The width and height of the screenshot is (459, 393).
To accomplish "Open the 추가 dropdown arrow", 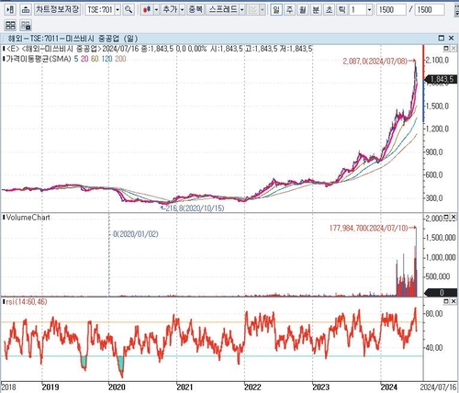I will click(182, 10).
